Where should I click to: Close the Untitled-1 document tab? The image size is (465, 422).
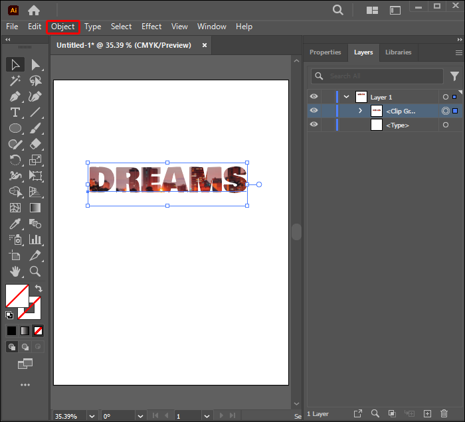click(x=205, y=45)
